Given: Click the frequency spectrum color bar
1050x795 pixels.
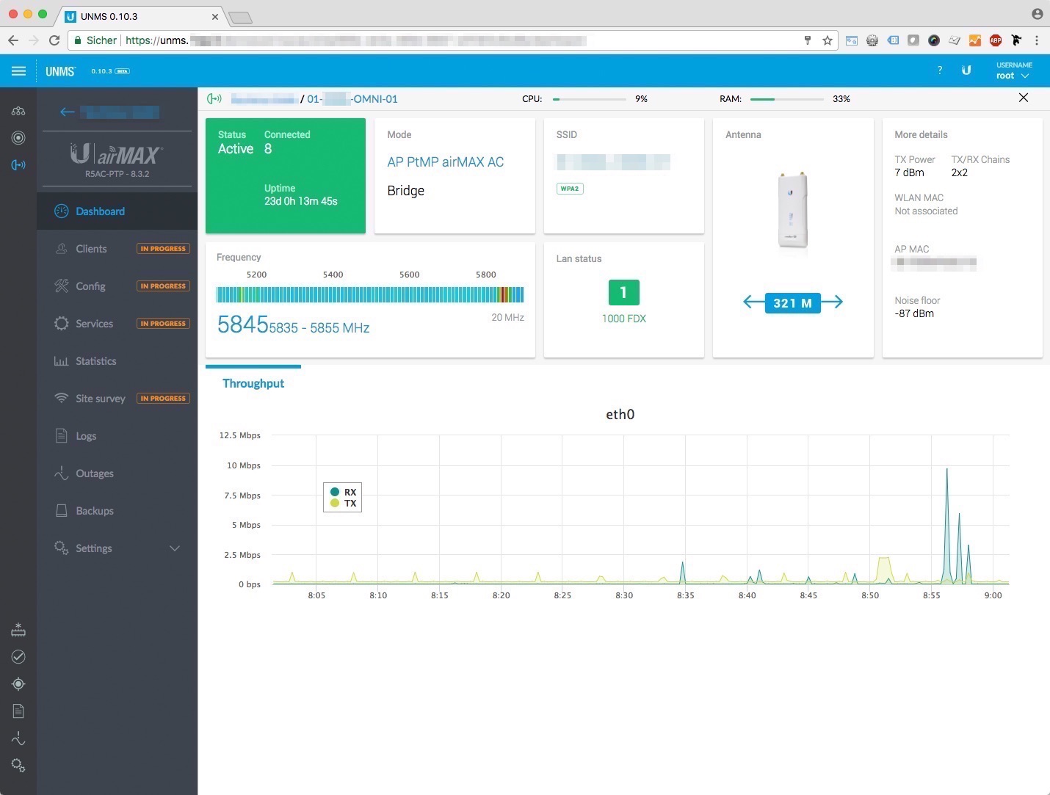Looking at the screenshot, I should (370, 295).
